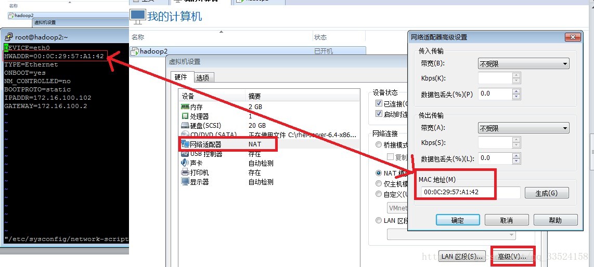Click the ONBOOT=yes line in terminal
This screenshot has height=267, width=594.
coord(24,73)
